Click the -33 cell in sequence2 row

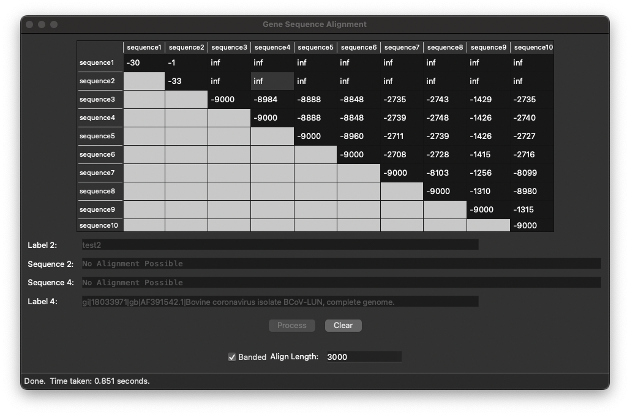(186, 81)
